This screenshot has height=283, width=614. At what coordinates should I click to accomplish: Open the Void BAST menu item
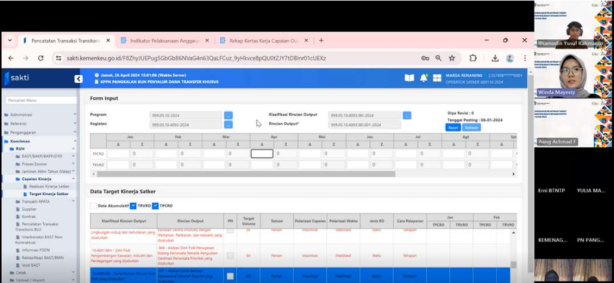[30, 265]
